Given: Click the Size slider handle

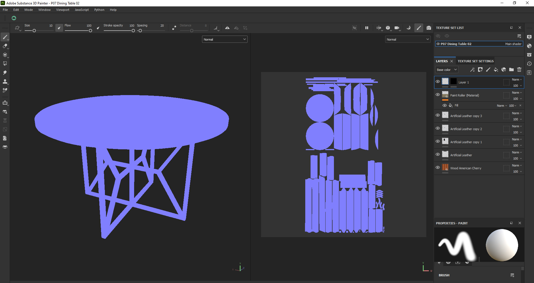Looking at the screenshot, I should 34,31.
